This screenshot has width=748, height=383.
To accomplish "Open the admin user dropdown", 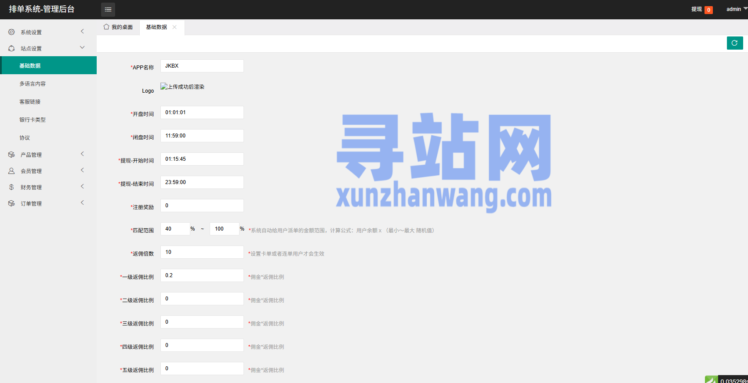I will tap(736, 9).
